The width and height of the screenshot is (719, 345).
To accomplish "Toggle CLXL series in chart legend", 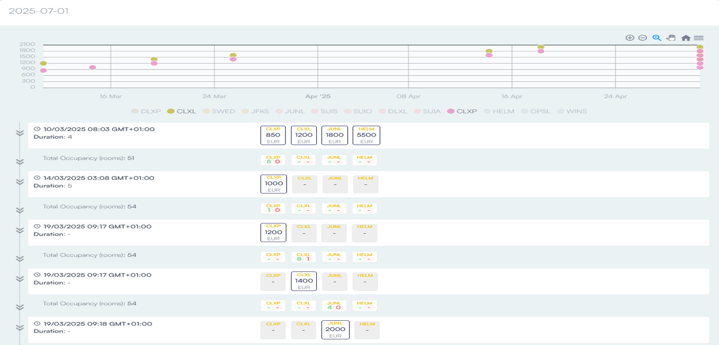I will click(182, 111).
